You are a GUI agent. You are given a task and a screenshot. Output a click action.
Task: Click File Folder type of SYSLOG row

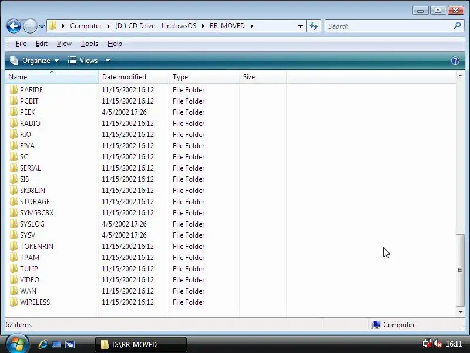point(189,224)
